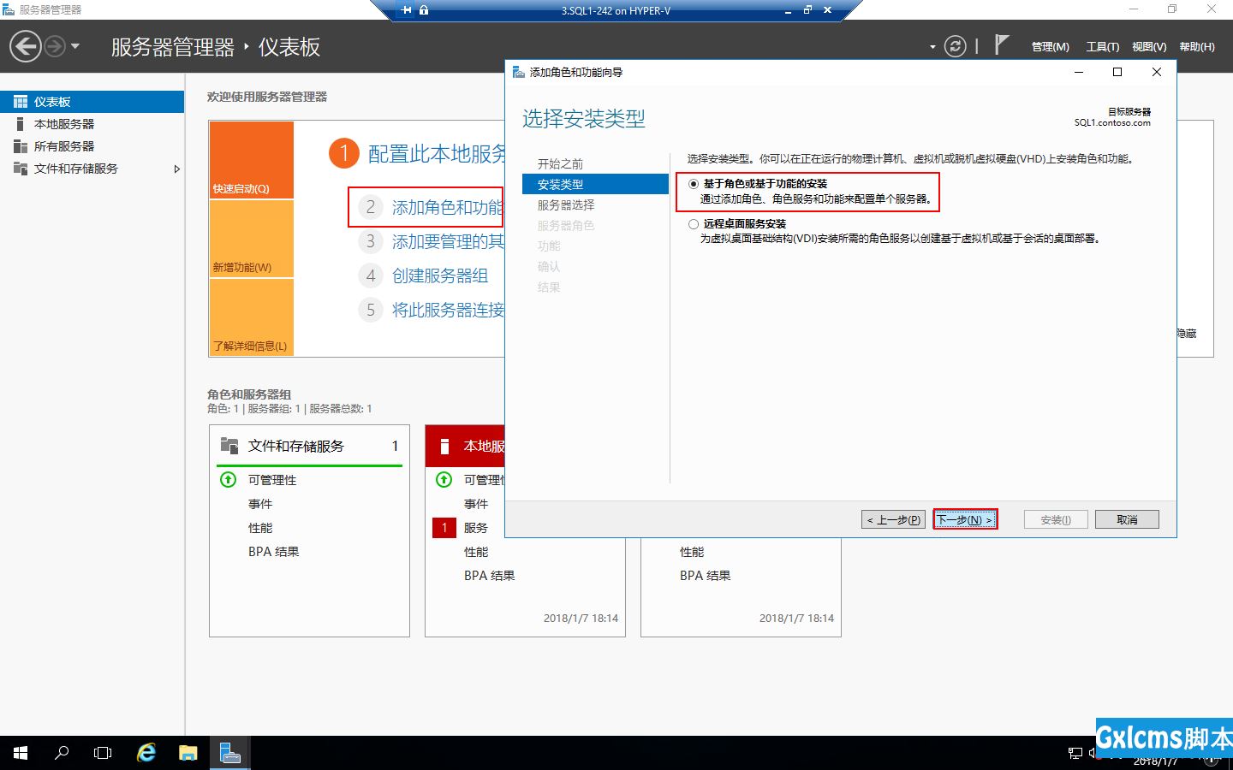Open the navigation history dropdown next to arrows
Viewport: 1233px width, 770px height.
75,46
